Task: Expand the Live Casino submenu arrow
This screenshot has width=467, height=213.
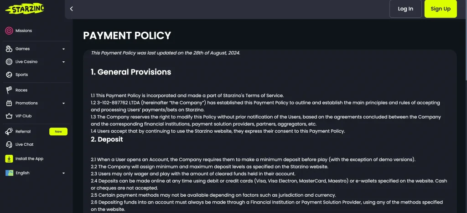Action: pos(63,62)
